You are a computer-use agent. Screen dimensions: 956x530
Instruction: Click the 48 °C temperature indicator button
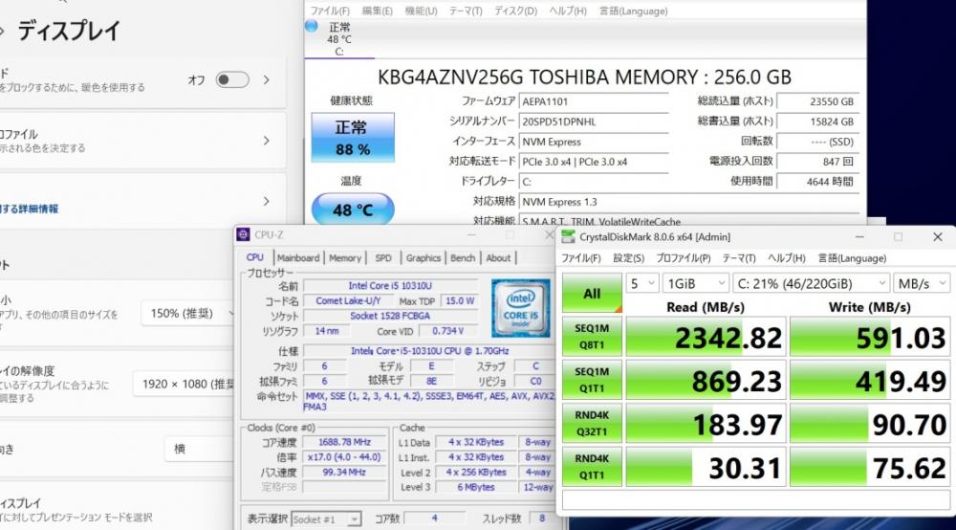point(353,210)
